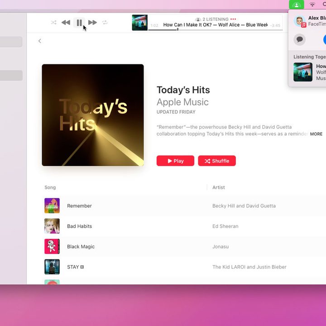Click the song title How Can I Make It OK?

(187, 25)
